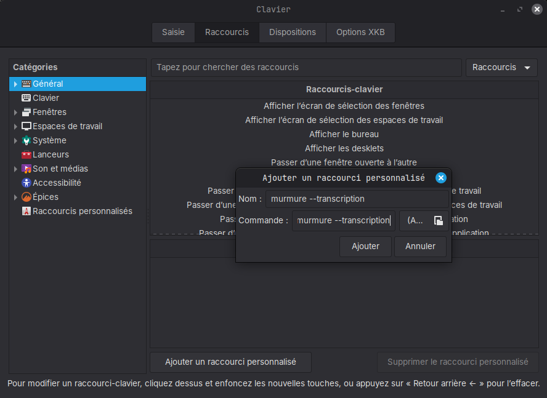Expand the Fenêtres category arrow
Image resolution: width=547 pixels, height=398 pixels.
(x=15, y=112)
